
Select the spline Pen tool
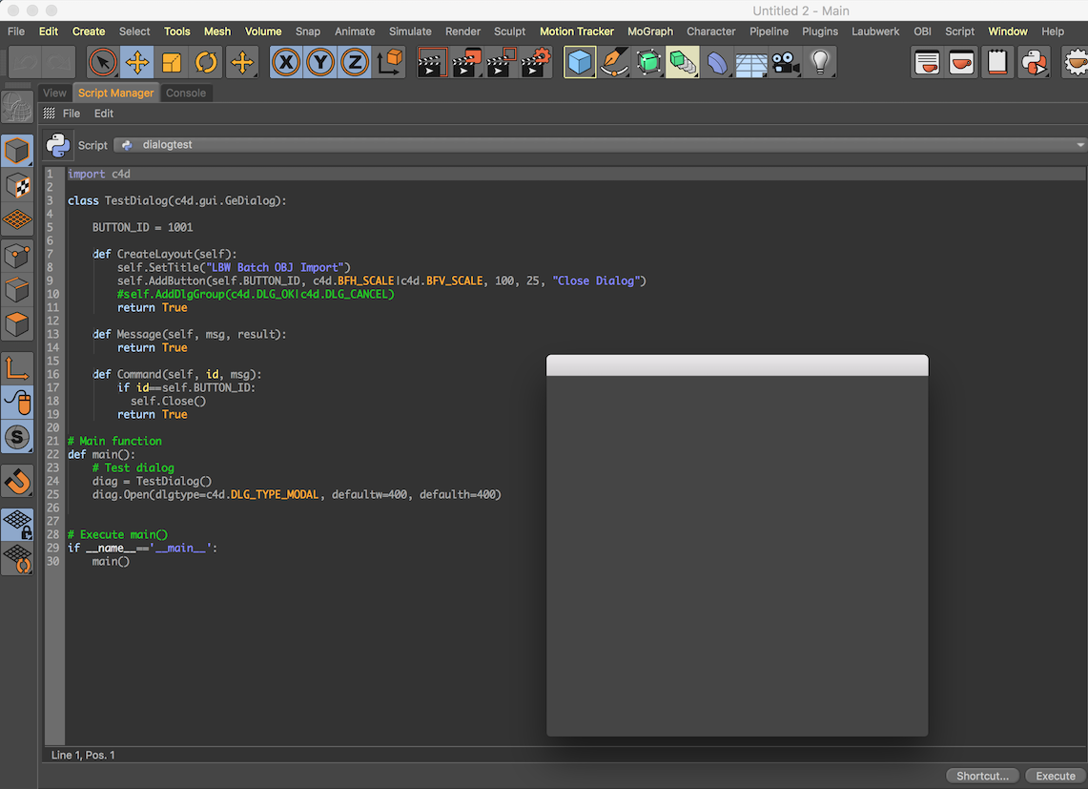[x=615, y=63]
